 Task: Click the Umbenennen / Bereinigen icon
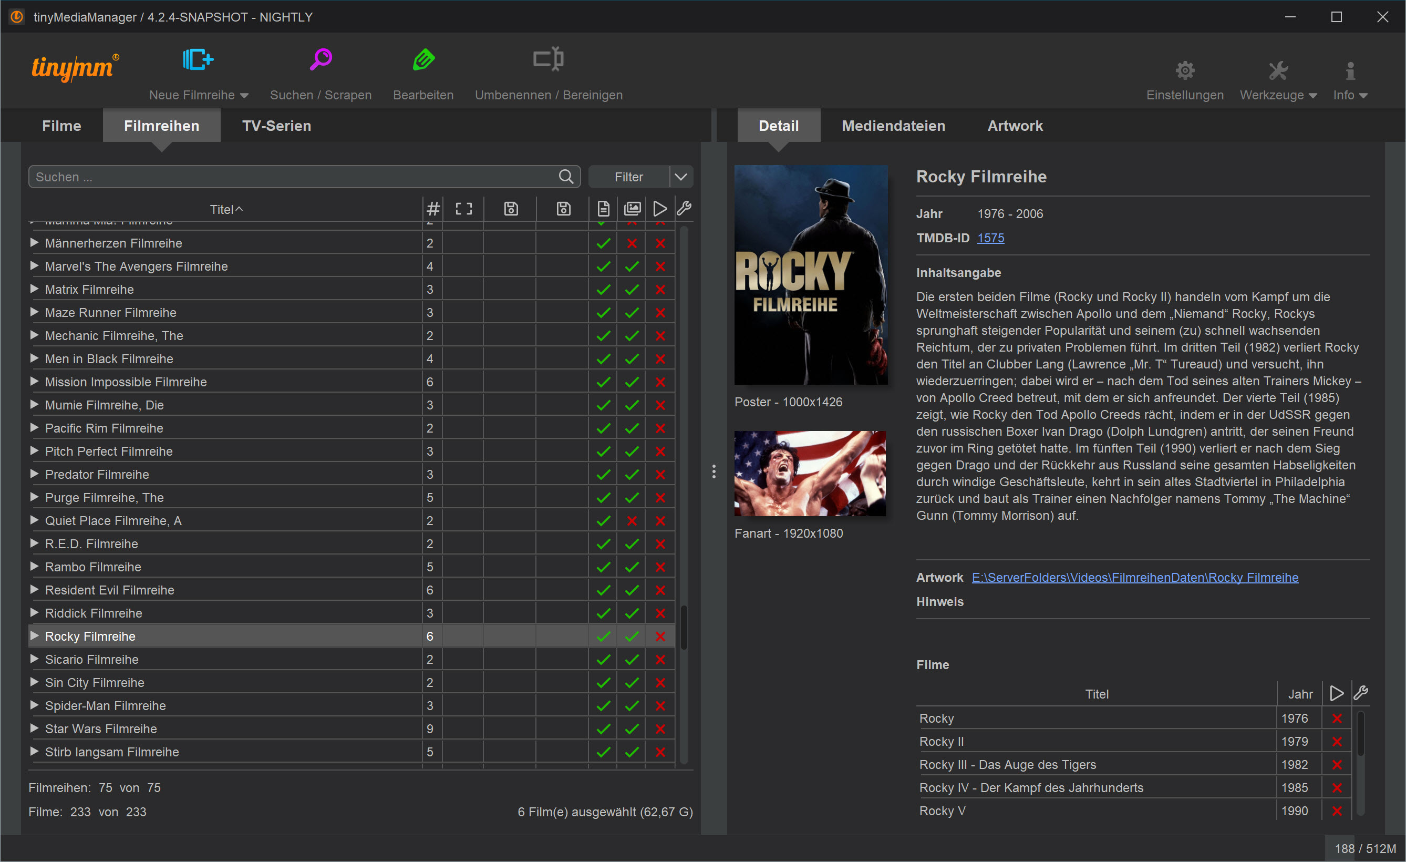point(549,59)
